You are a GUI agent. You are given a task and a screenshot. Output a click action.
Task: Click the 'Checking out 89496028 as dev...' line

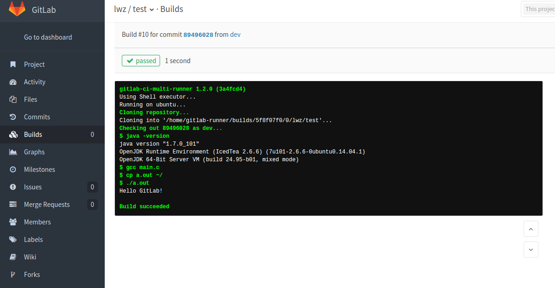tap(171, 129)
